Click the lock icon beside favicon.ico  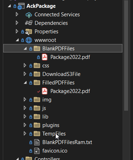(31, 151)
